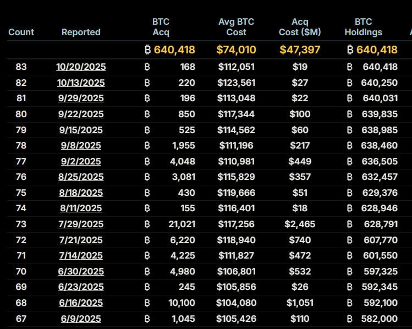
Task: Click the BTC Holdings column header
Action: [363, 27]
